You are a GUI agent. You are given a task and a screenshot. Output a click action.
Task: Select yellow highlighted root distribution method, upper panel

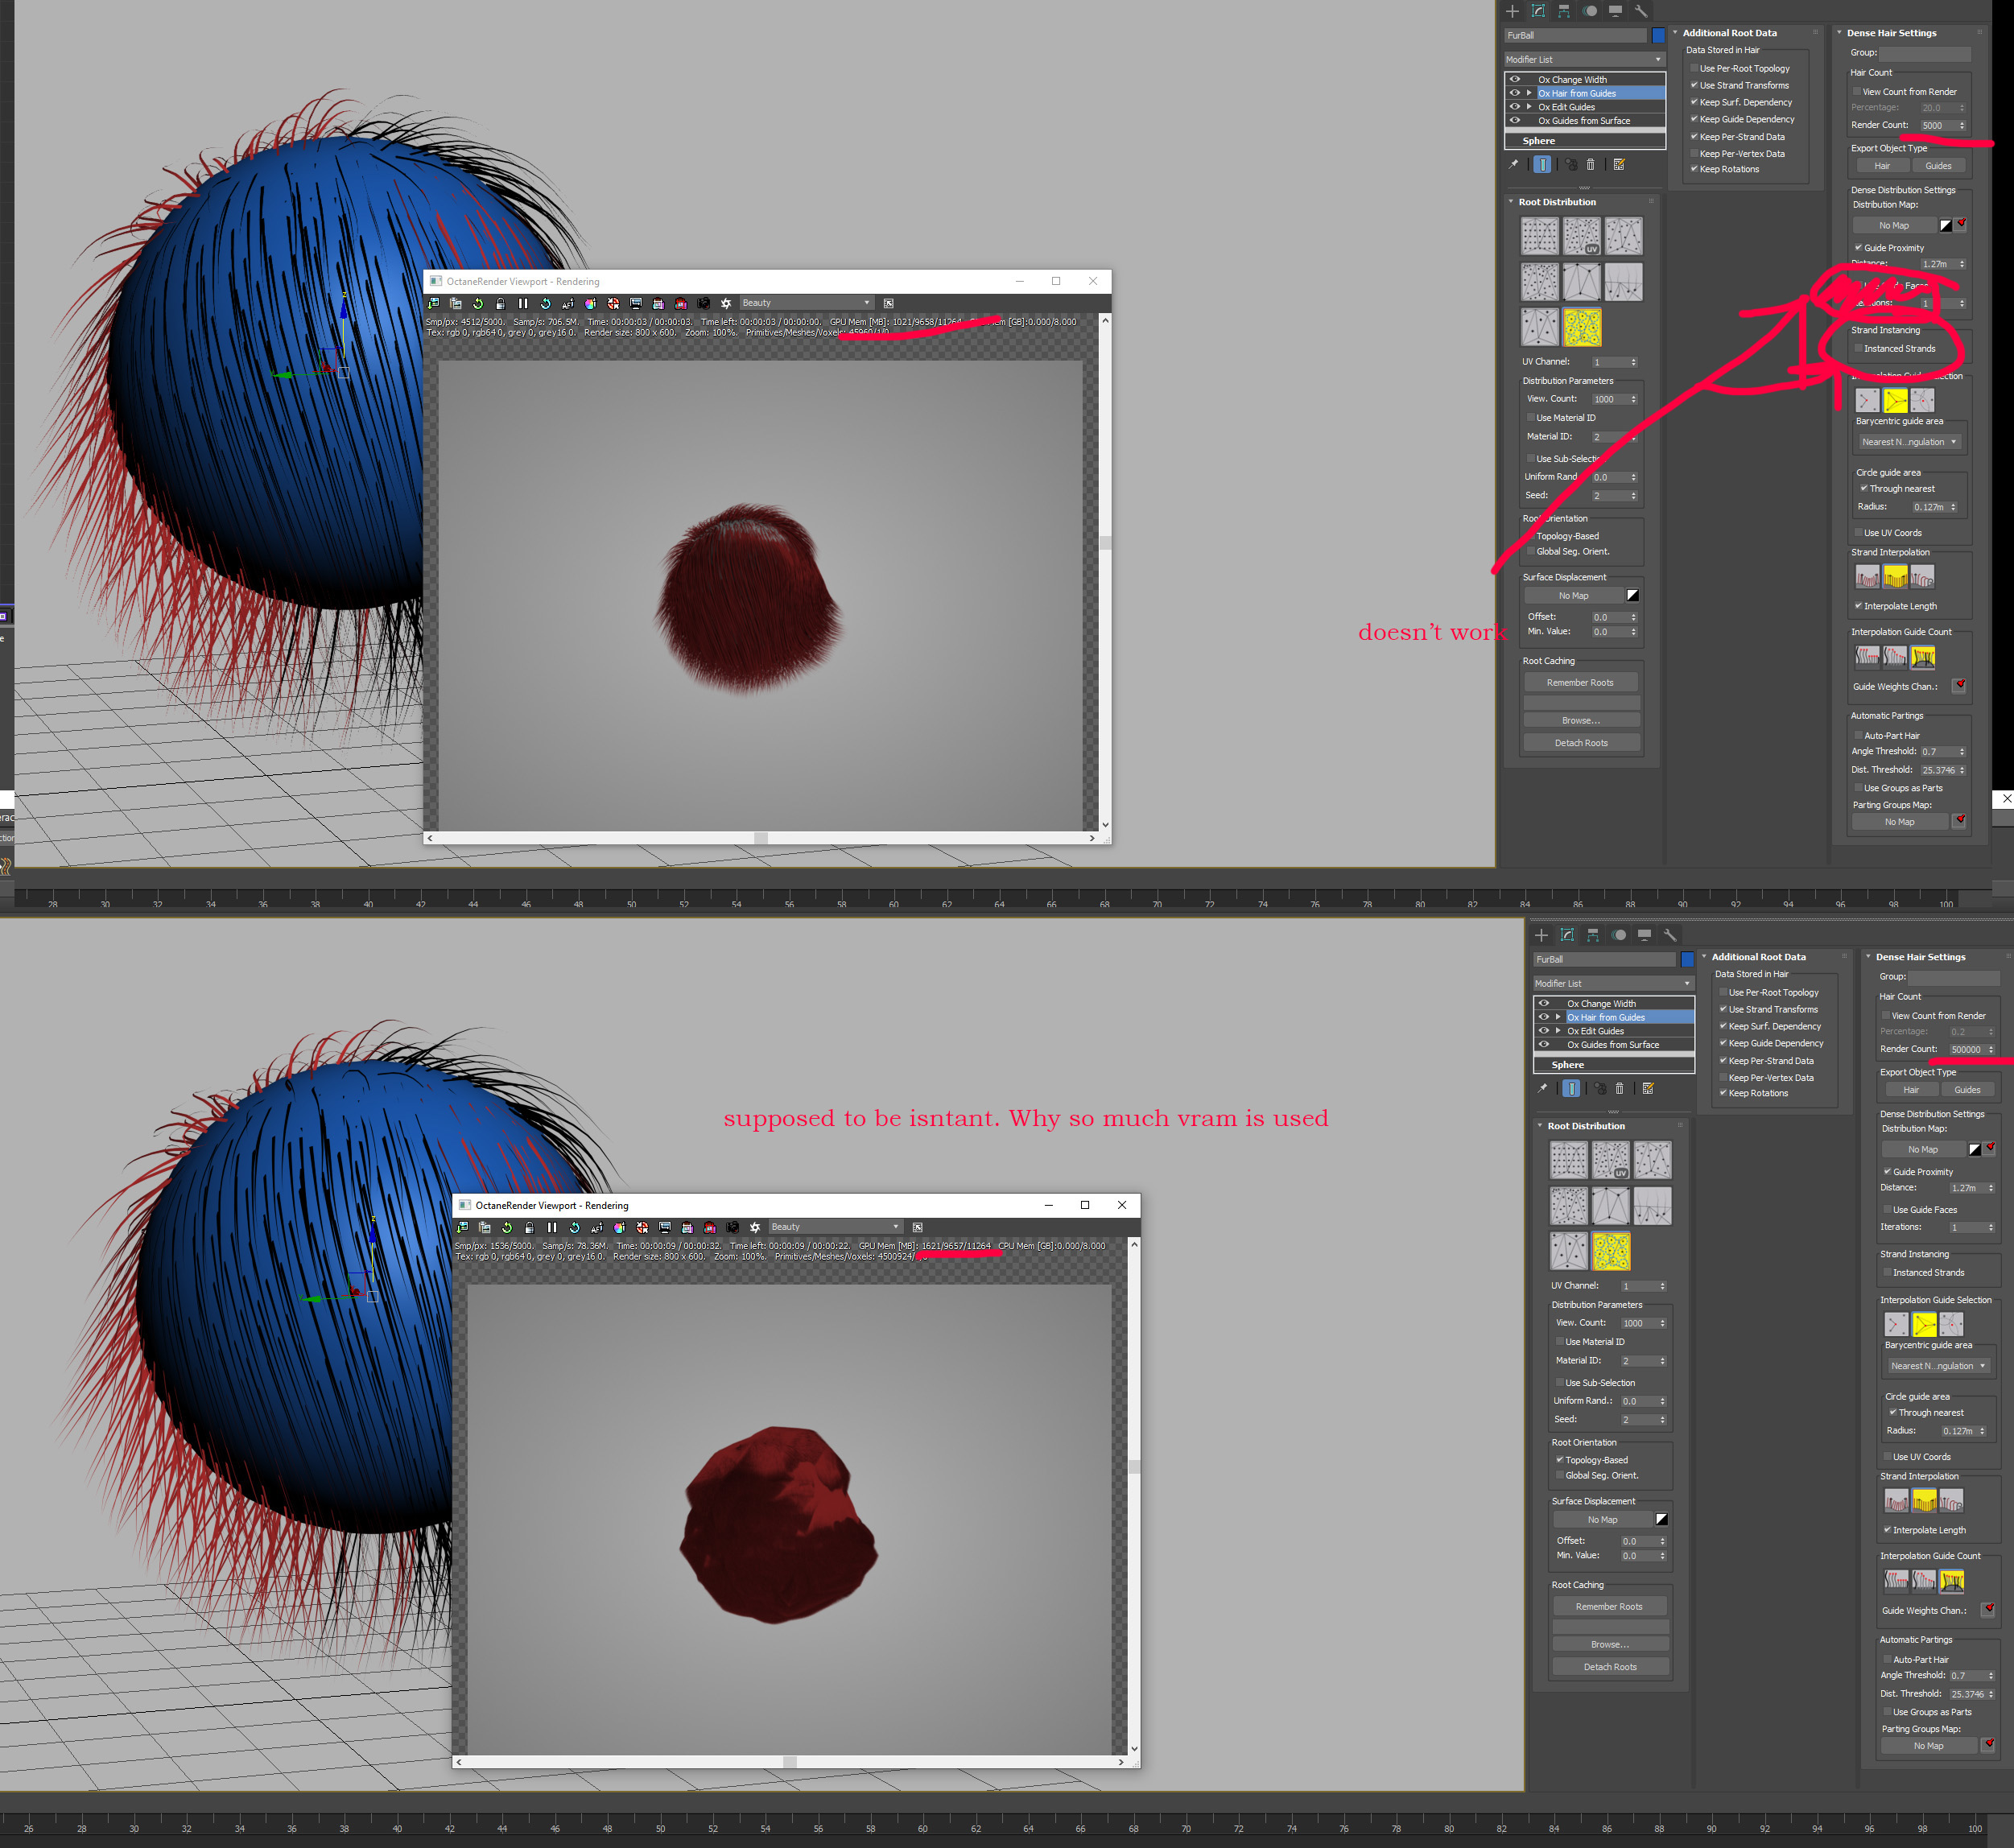(1582, 327)
